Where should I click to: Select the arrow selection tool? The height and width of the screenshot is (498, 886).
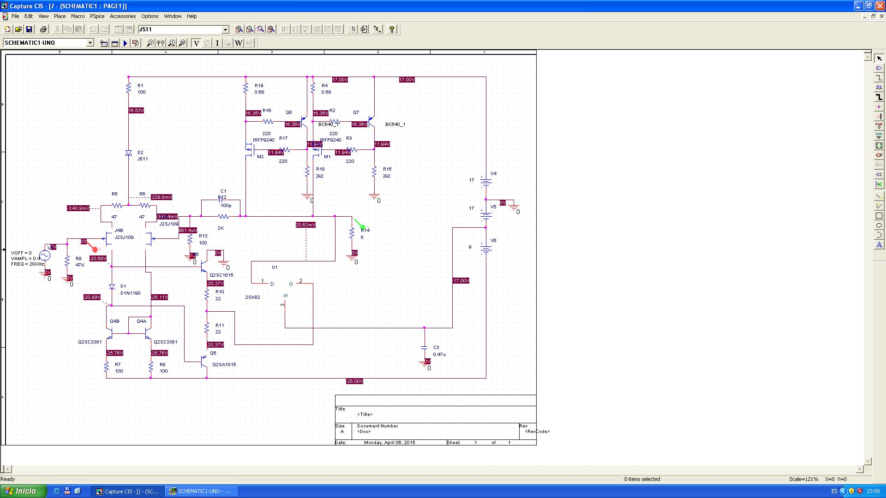[x=879, y=58]
